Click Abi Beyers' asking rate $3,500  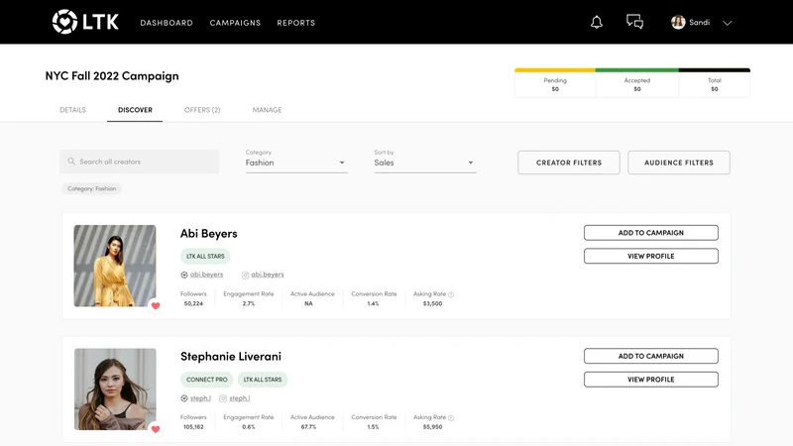(x=432, y=303)
